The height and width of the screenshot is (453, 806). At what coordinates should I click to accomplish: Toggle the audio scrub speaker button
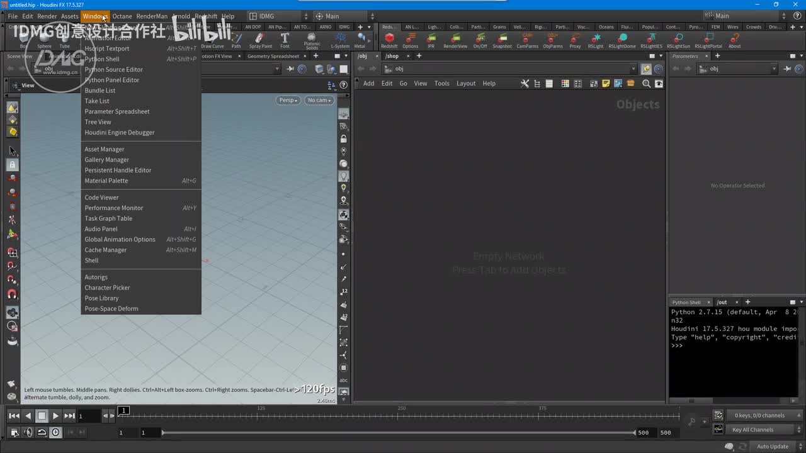pos(28,432)
